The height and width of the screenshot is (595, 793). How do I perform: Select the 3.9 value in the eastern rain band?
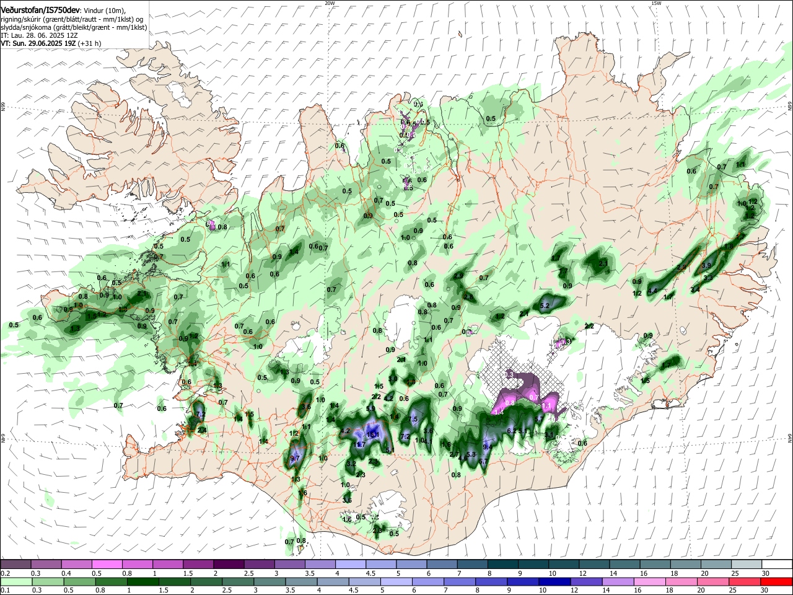706,266
